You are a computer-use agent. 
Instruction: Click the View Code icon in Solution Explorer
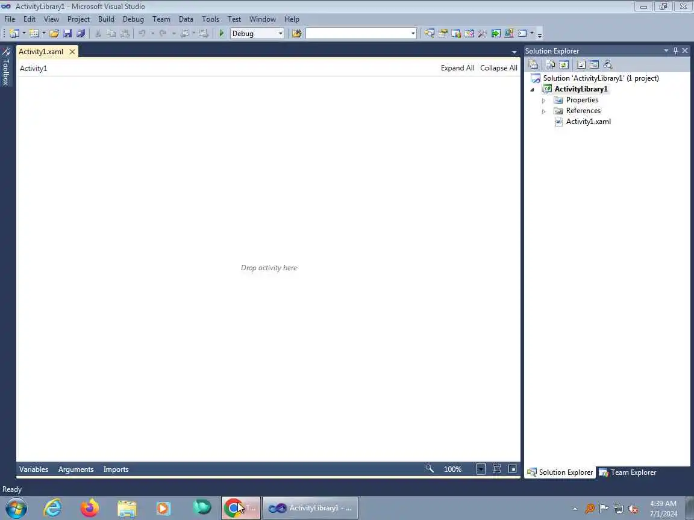(581, 64)
